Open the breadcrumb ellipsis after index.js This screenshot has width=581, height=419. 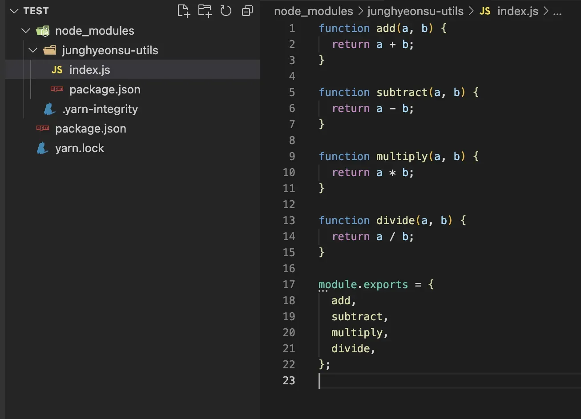(557, 11)
